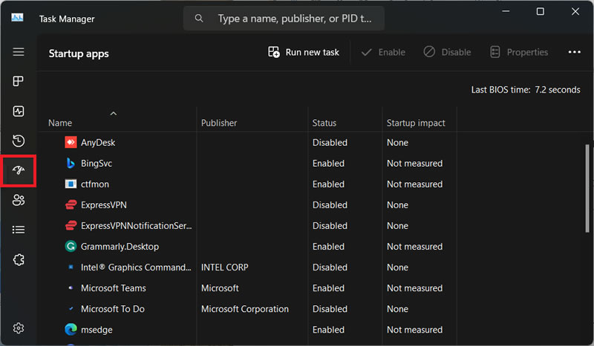Click Run new task
Screen dimensions: 594x346
click(x=304, y=52)
